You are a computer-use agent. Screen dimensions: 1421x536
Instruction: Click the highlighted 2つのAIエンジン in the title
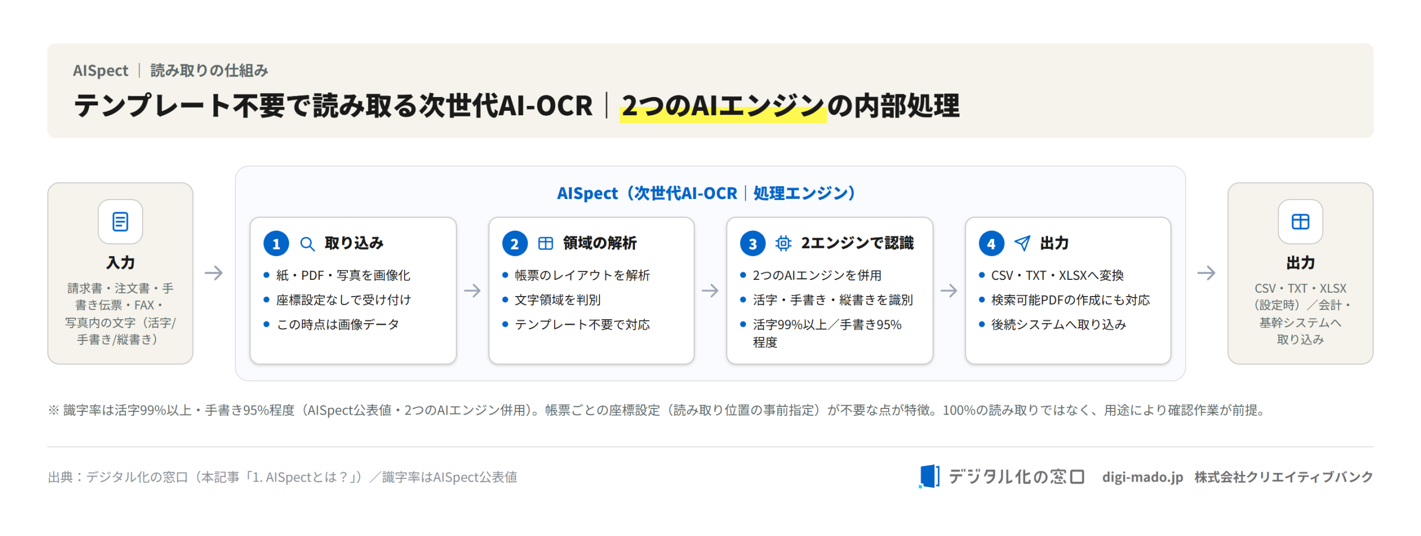point(722,105)
